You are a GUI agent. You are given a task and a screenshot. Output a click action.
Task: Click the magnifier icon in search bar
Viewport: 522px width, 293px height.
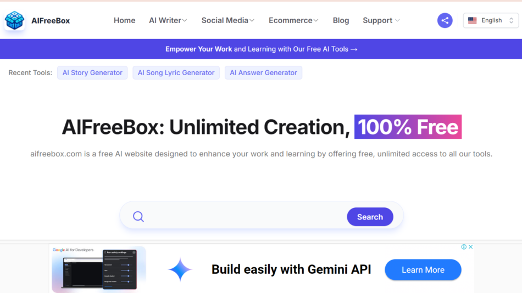point(138,217)
